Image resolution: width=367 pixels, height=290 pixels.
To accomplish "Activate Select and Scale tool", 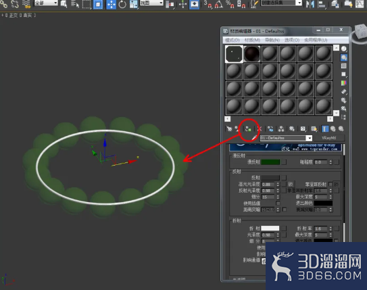I will [134, 4].
